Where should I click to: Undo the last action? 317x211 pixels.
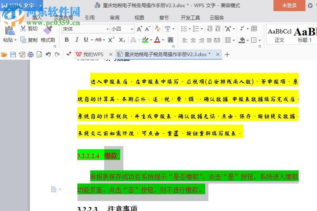click(48, 55)
